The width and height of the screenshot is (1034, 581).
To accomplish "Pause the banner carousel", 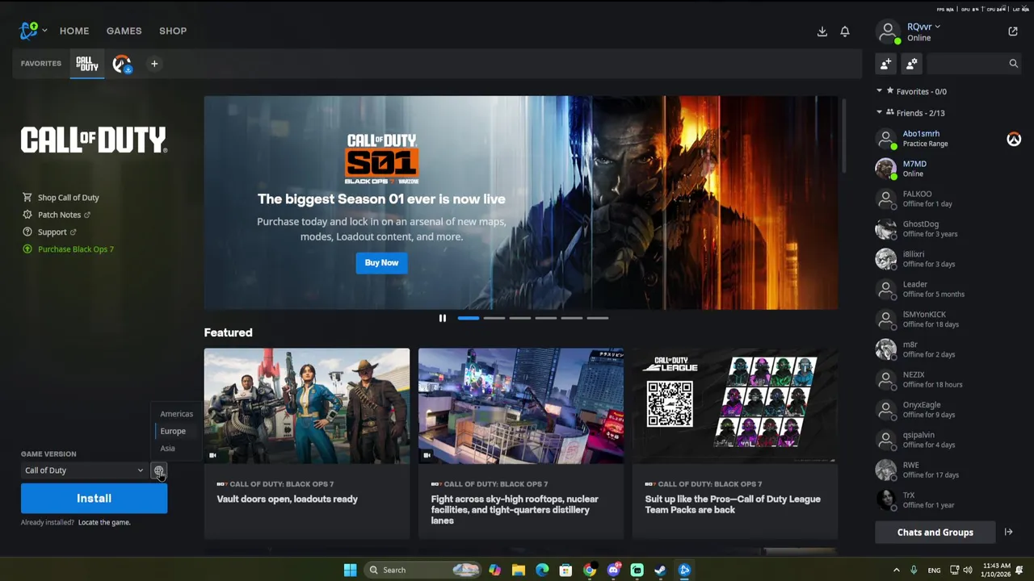I will (442, 318).
